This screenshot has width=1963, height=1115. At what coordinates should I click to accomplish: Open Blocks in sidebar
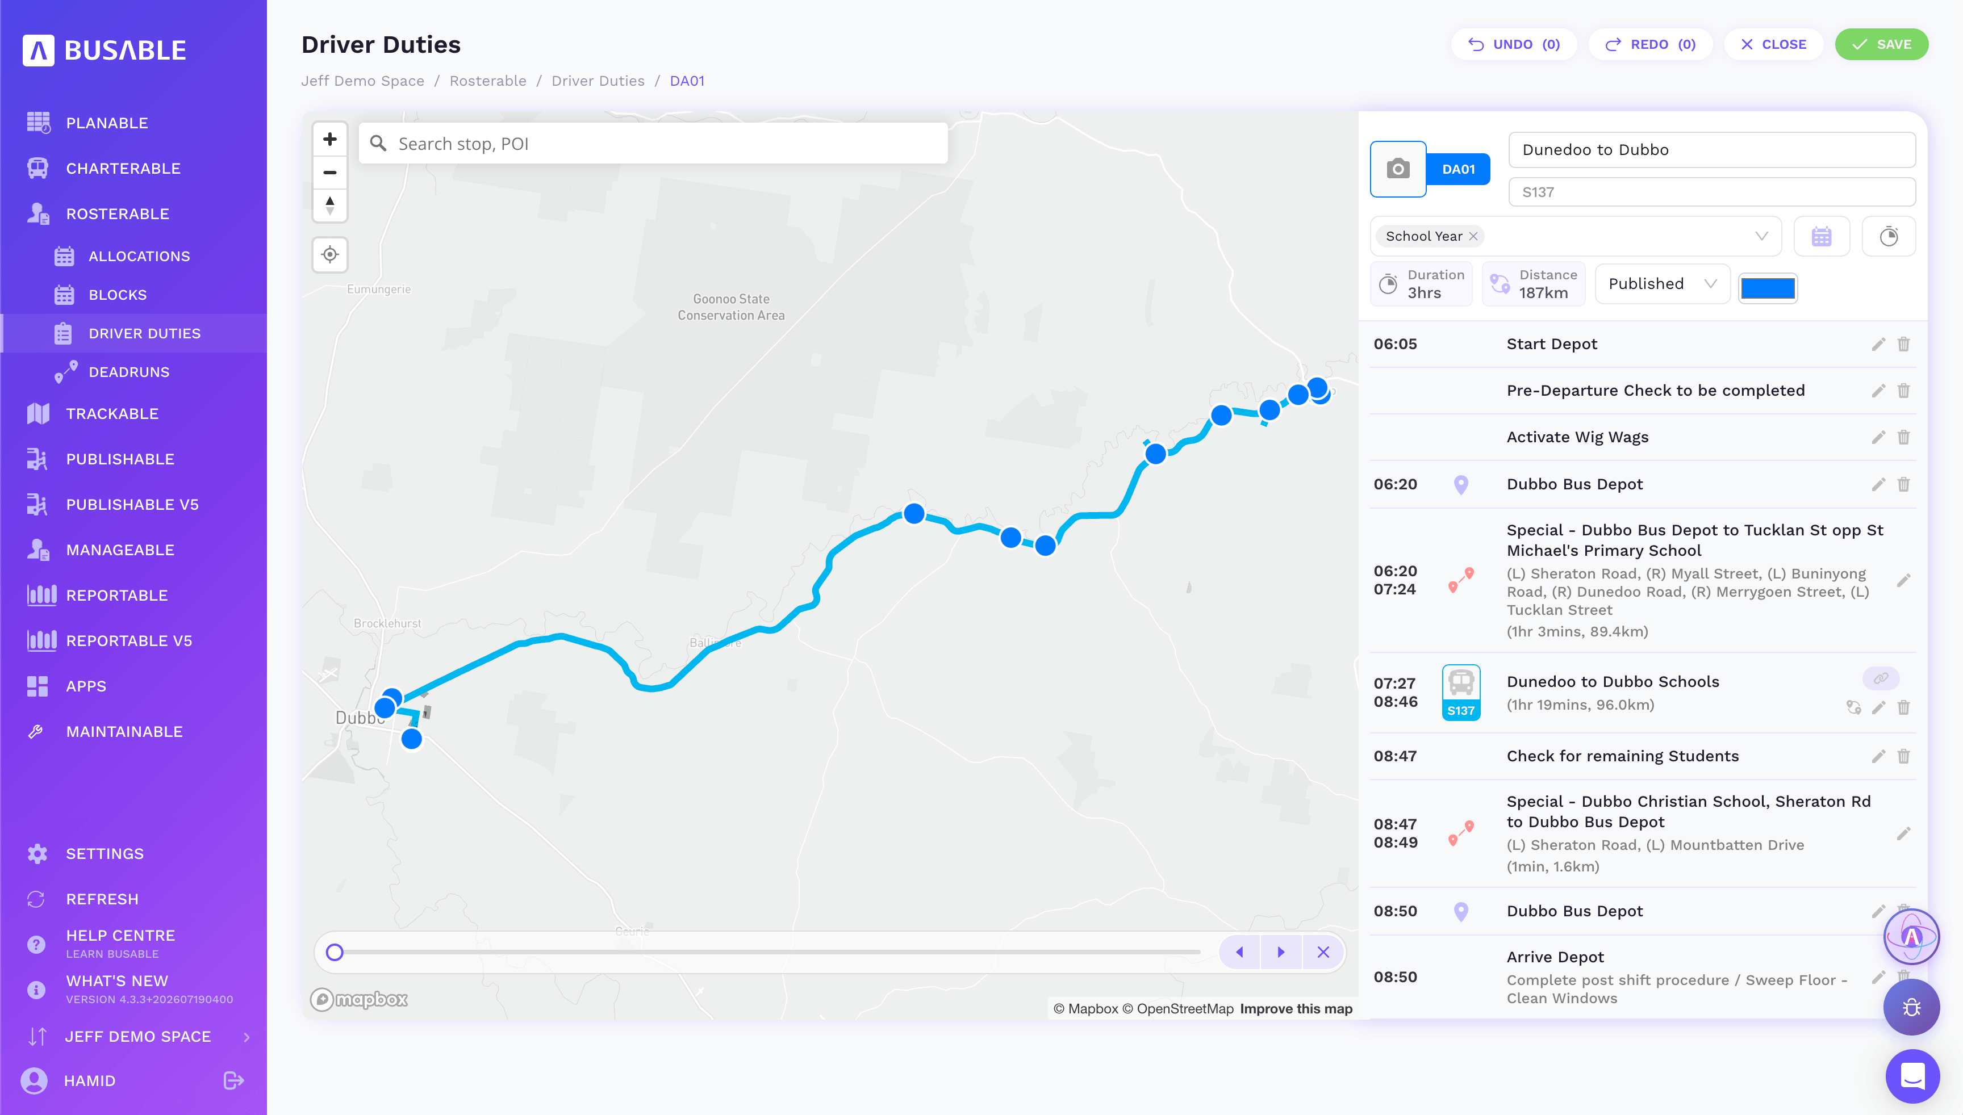tap(134, 295)
